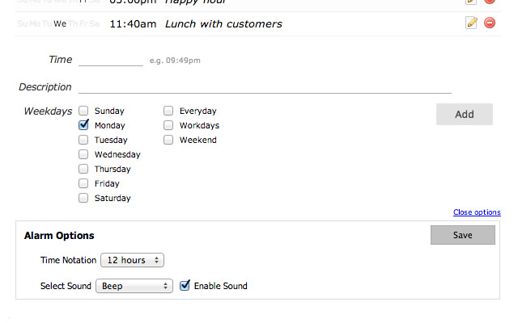The width and height of the screenshot is (518, 323).
Task: Save the alarm options
Action: 462,235
